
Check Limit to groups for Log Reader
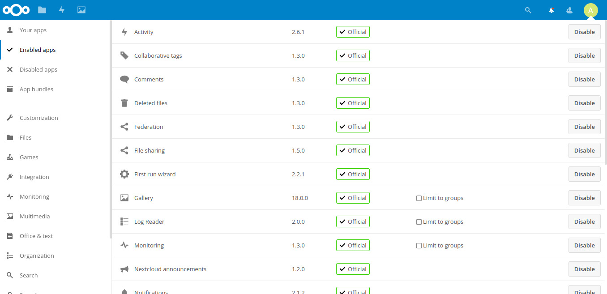tap(419, 222)
